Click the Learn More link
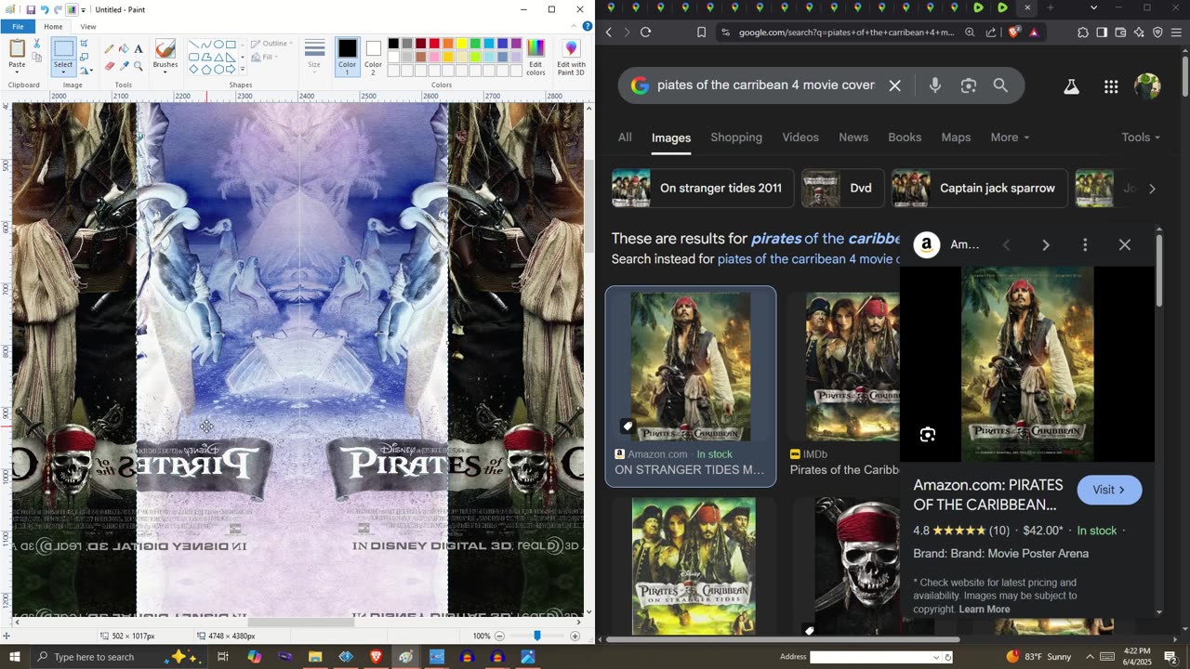 coord(985,610)
